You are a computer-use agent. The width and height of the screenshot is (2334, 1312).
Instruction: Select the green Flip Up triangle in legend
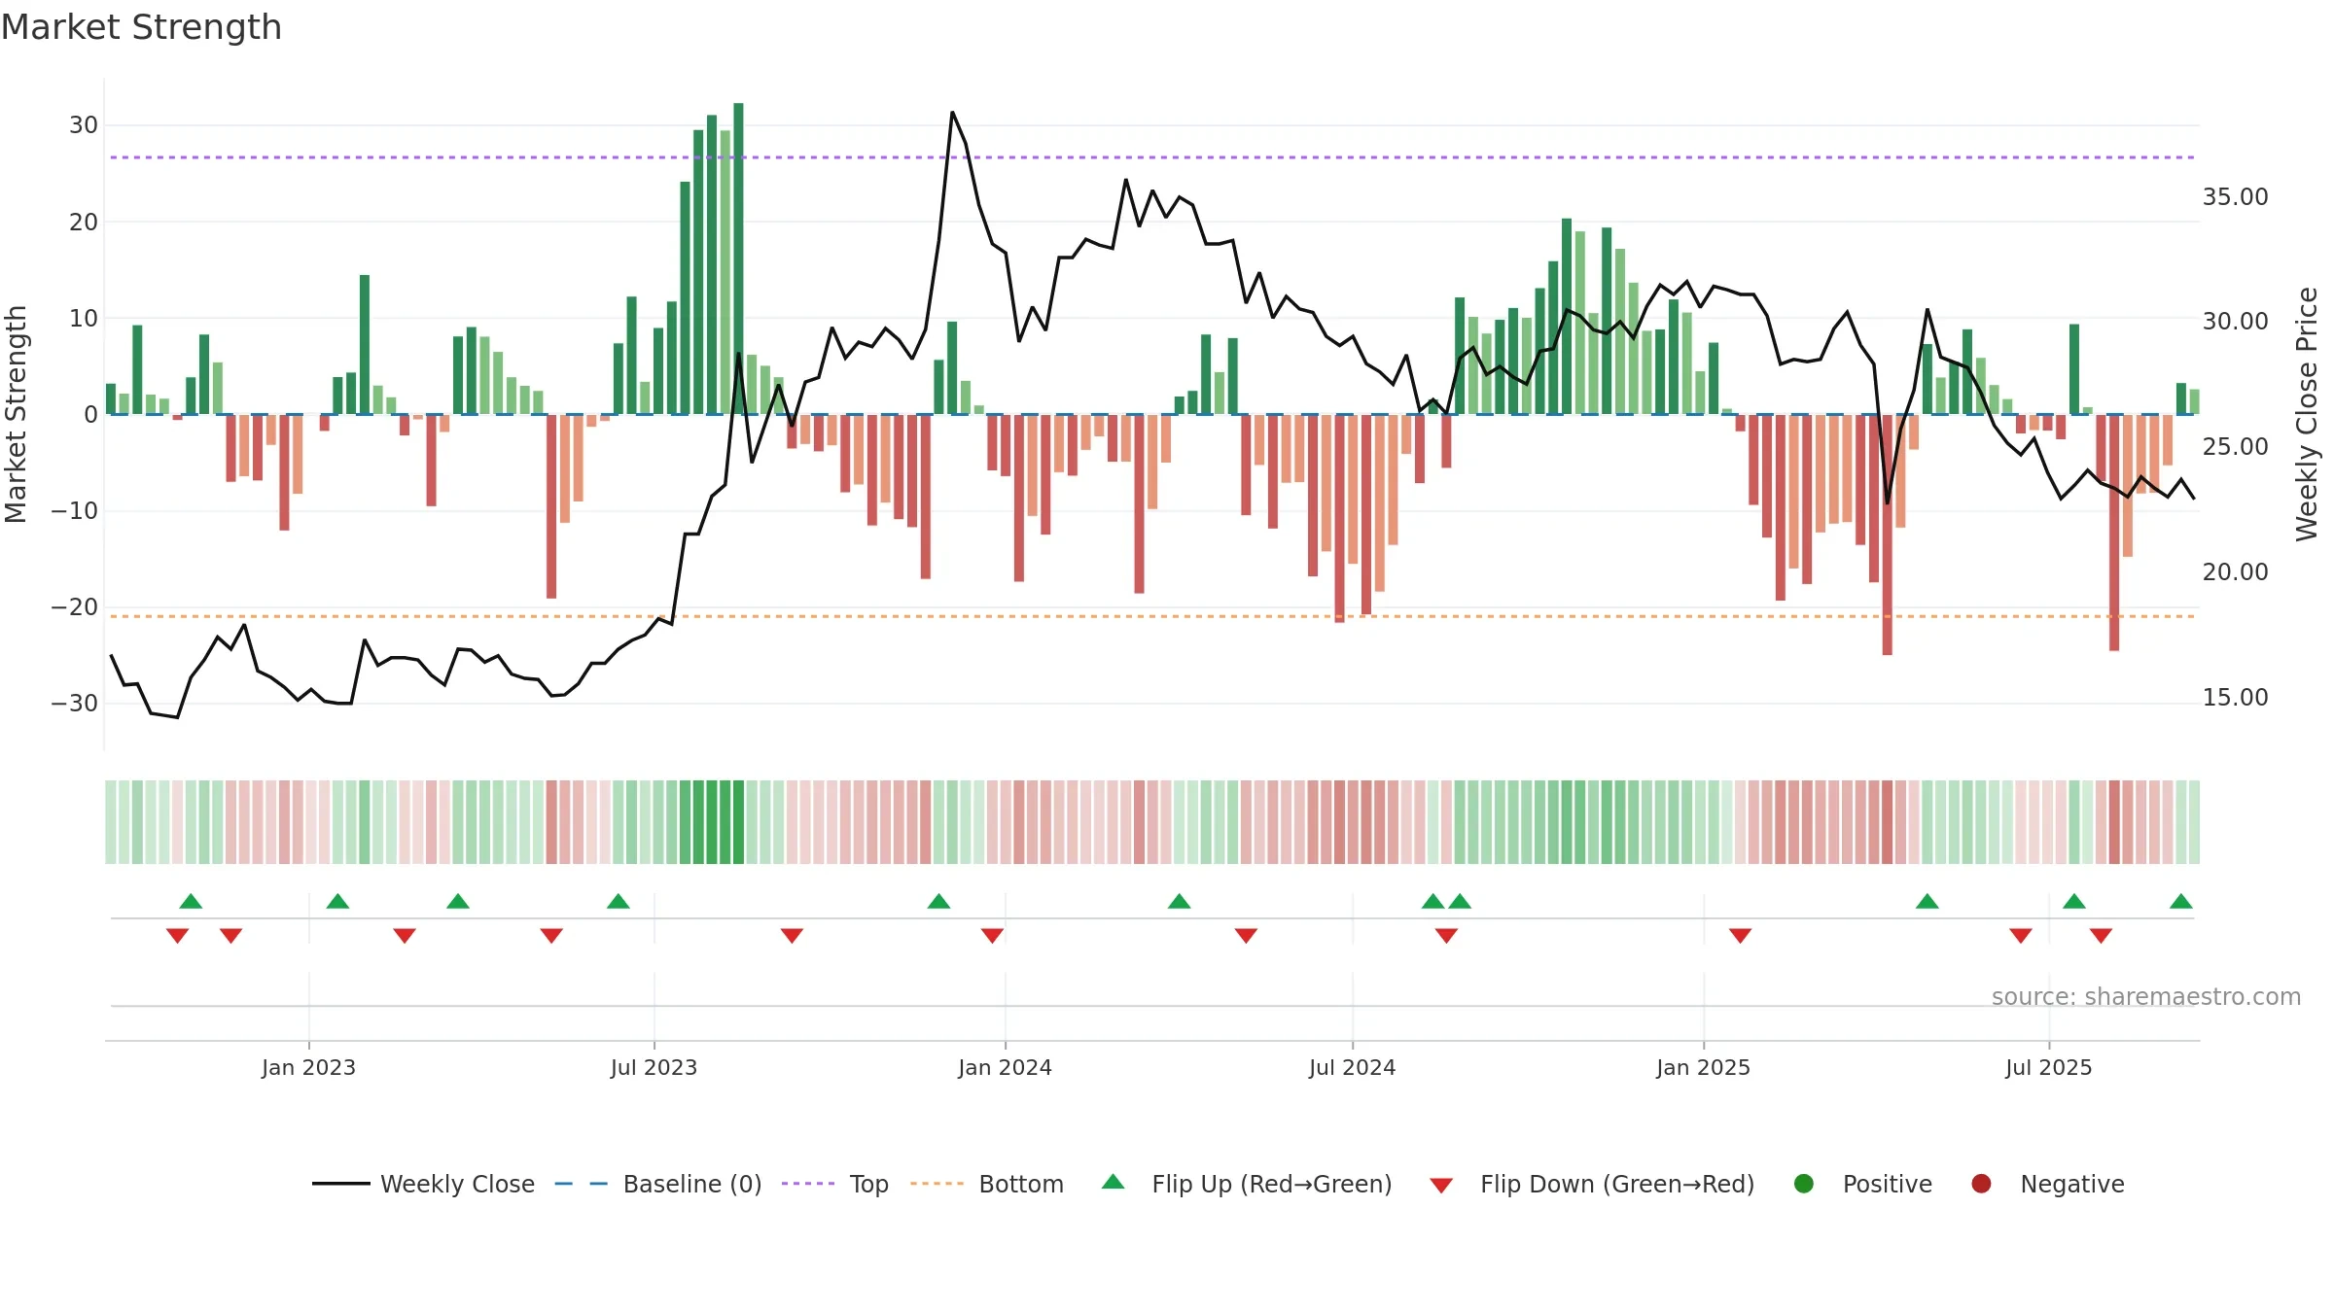1113,1182
